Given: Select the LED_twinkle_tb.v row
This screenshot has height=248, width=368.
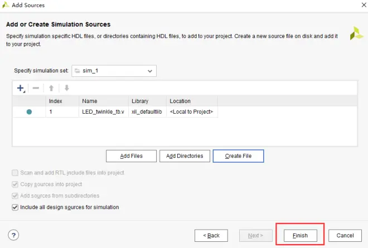Looking at the screenshot, I should coord(115,112).
